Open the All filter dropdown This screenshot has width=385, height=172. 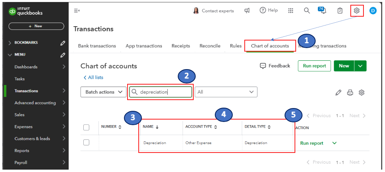click(226, 92)
